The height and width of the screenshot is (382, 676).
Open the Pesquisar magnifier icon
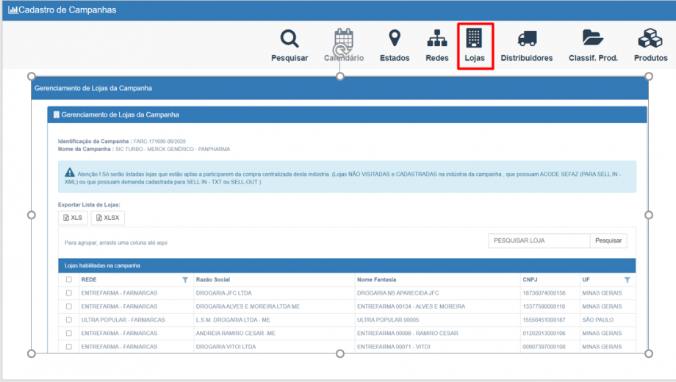(290, 40)
